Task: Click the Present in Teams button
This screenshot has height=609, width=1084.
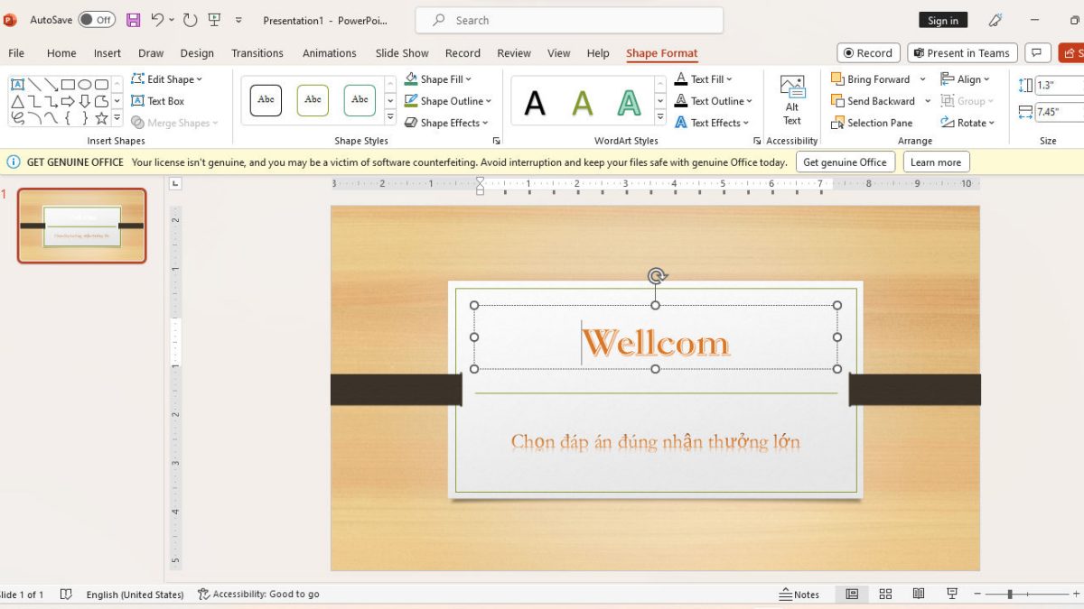Action: coord(962,52)
